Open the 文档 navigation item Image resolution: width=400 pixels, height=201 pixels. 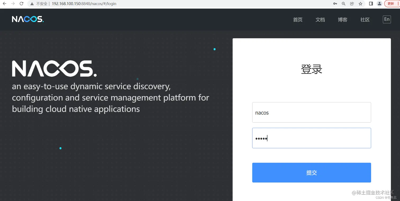coord(320,20)
